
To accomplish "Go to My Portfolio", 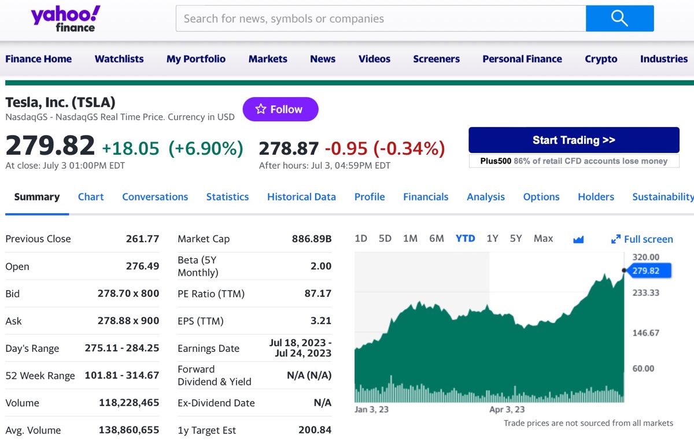I will coord(196,58).
